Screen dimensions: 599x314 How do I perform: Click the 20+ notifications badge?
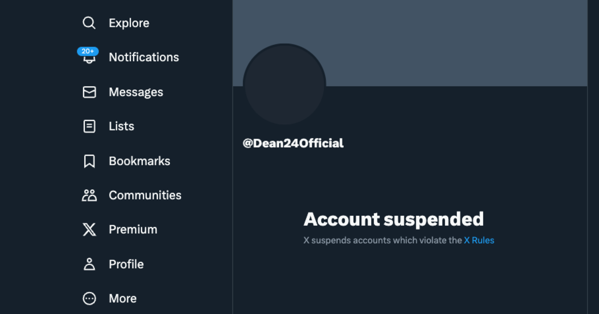pos(87,51)
